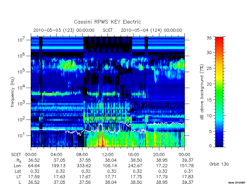Click the Lat value 0.31
Viewport: 246px width, 184px height.
(x=188, y=171)
